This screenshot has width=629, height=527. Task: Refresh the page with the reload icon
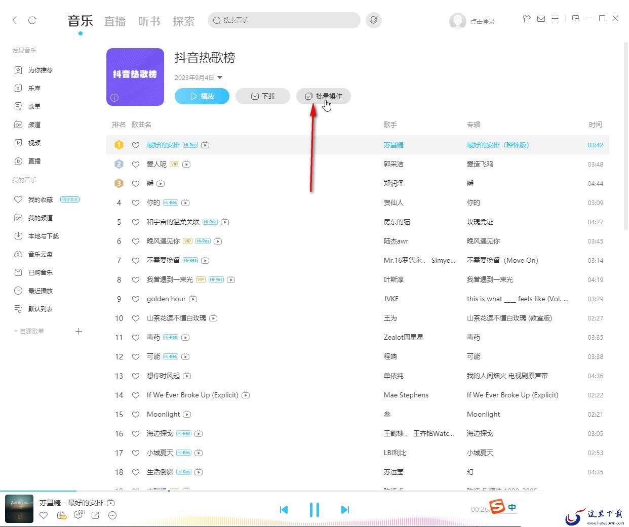(x=32, y=20)
